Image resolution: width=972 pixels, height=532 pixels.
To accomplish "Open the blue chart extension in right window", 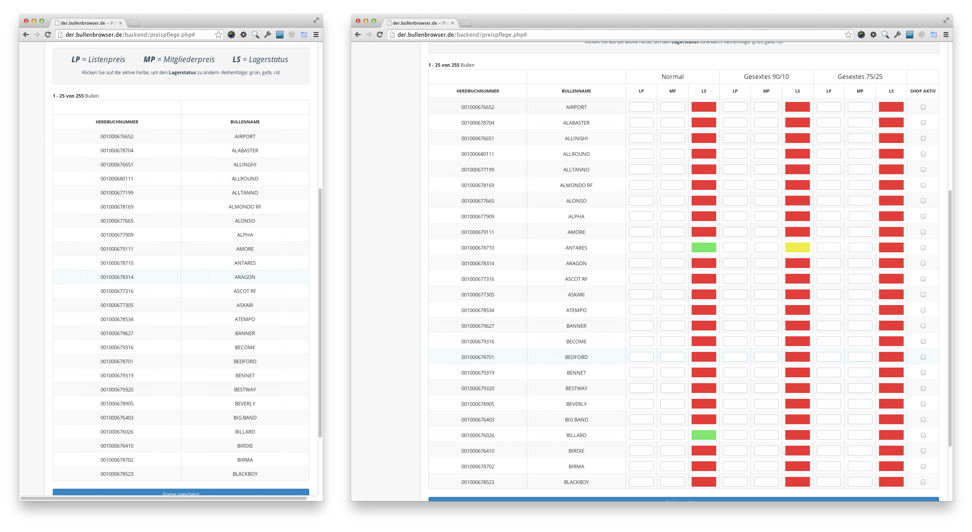I will 910,35.
